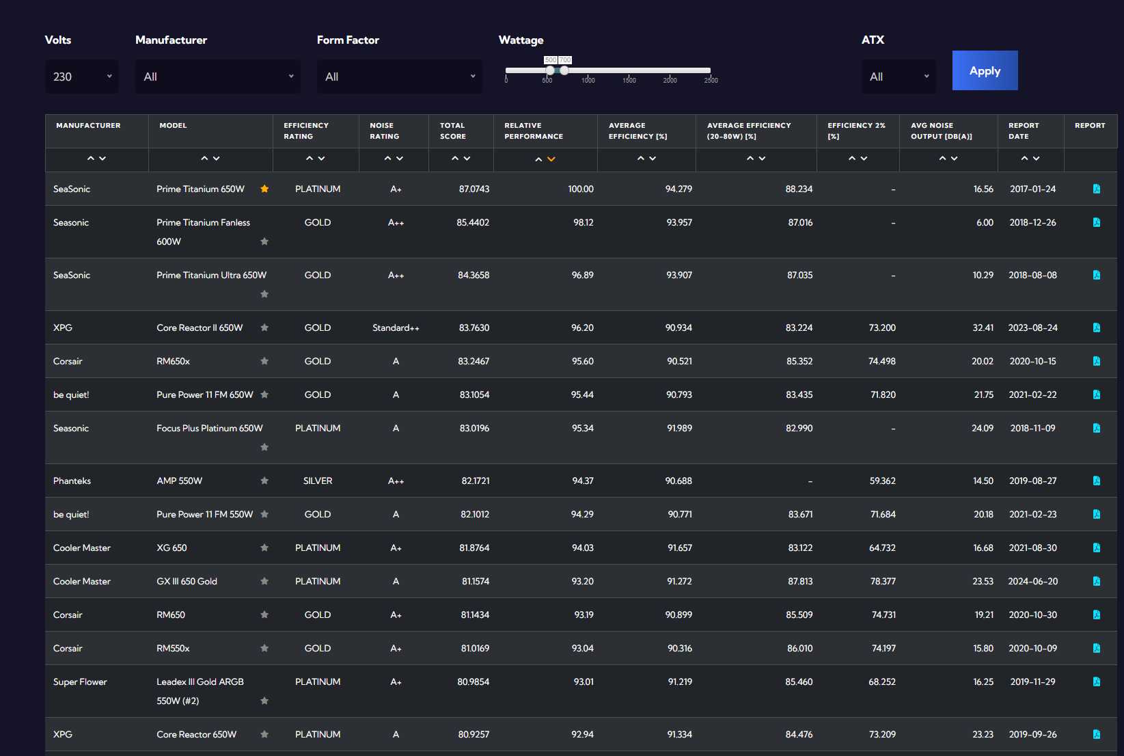
Task: Sort Efficiency 2% column descending
Action: (x=864, y=159)
